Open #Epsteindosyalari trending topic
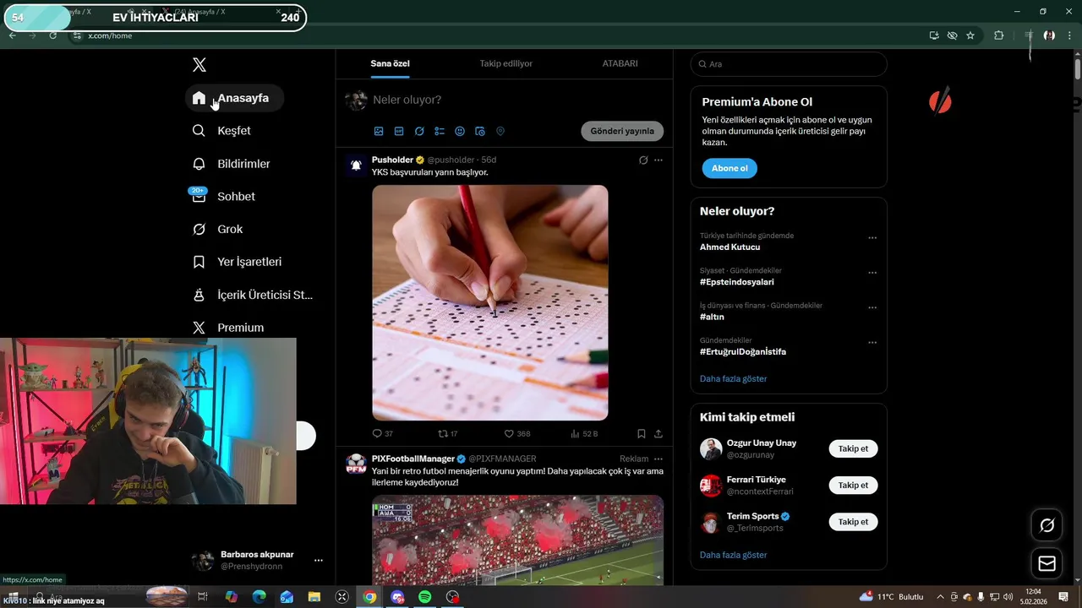This screenshot has height=608, width=1082. (x=736, y=282)
